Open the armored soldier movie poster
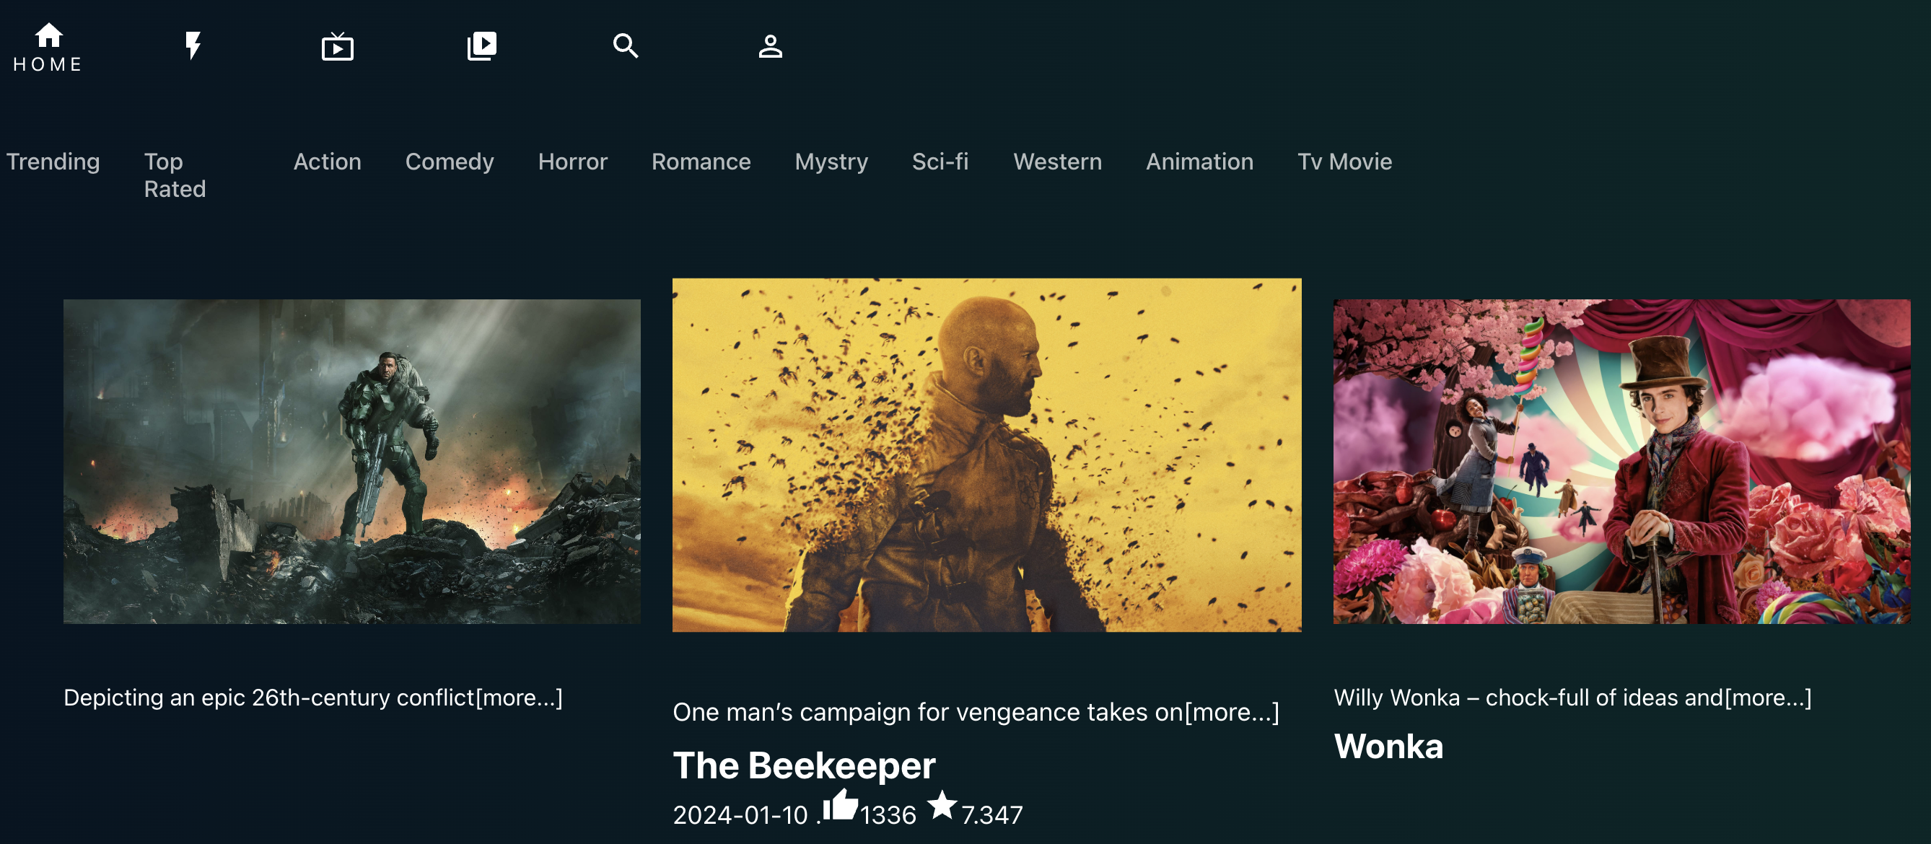This screenshot has width=1931, height=844. tap(351, 462)
